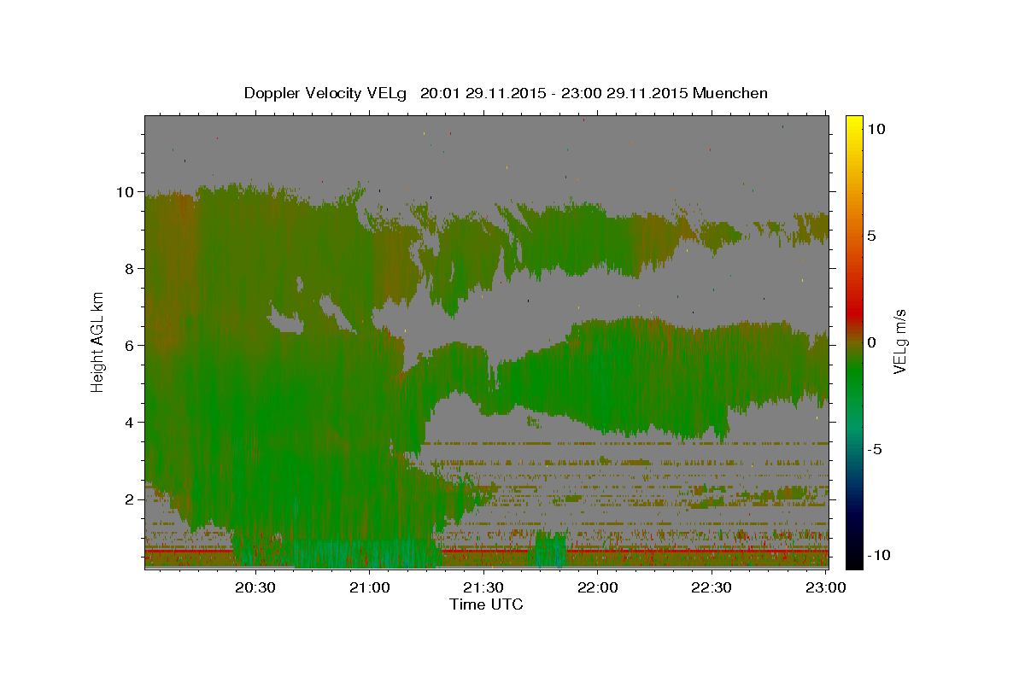The width and height of the screenshot is (1025, 683).
Task: Click the plot title "Doppler Velocity VELg"
Action: coord(325,93)
